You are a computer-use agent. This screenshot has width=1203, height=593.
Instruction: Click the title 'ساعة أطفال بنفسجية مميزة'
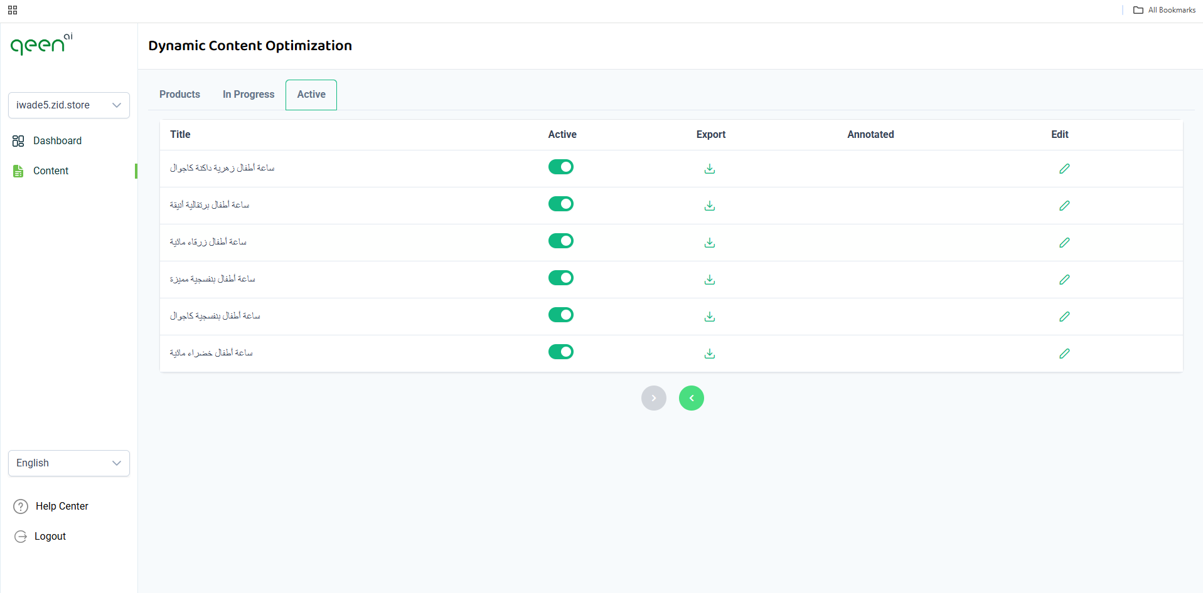tap(213, 279)
